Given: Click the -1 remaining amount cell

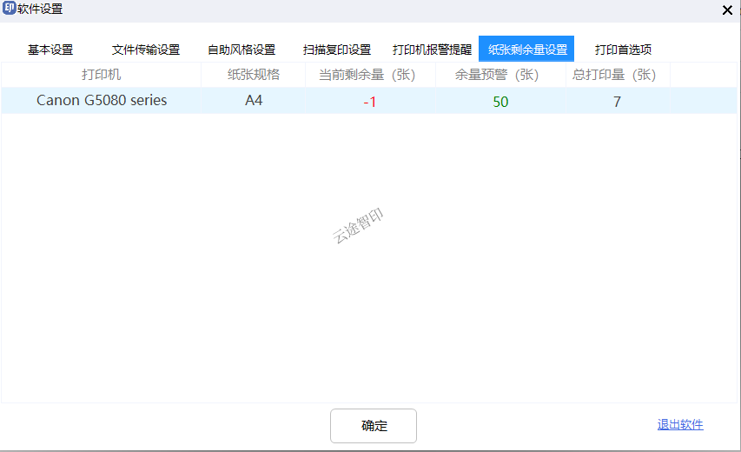Looking at the screenshot, I should (x=370, y=101).
